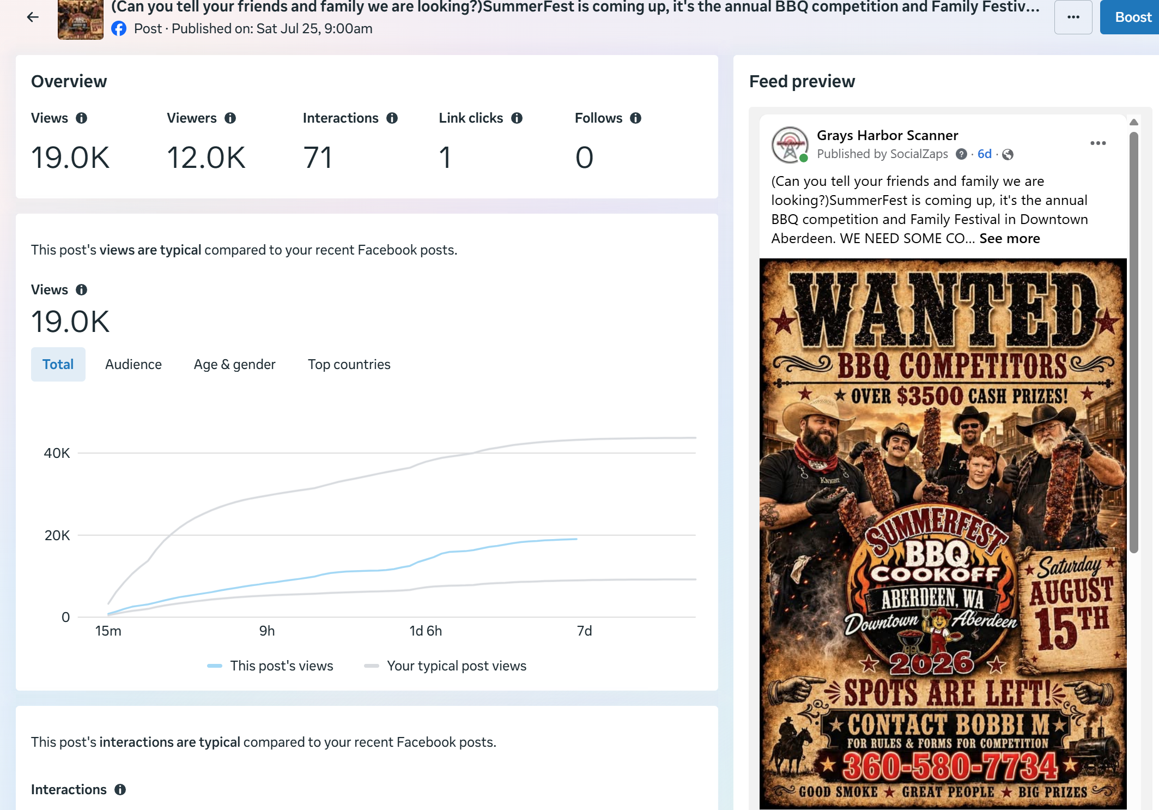The image size is (1159, 810).
Task: Open the Age & gender tab
Action: (235, 364)
